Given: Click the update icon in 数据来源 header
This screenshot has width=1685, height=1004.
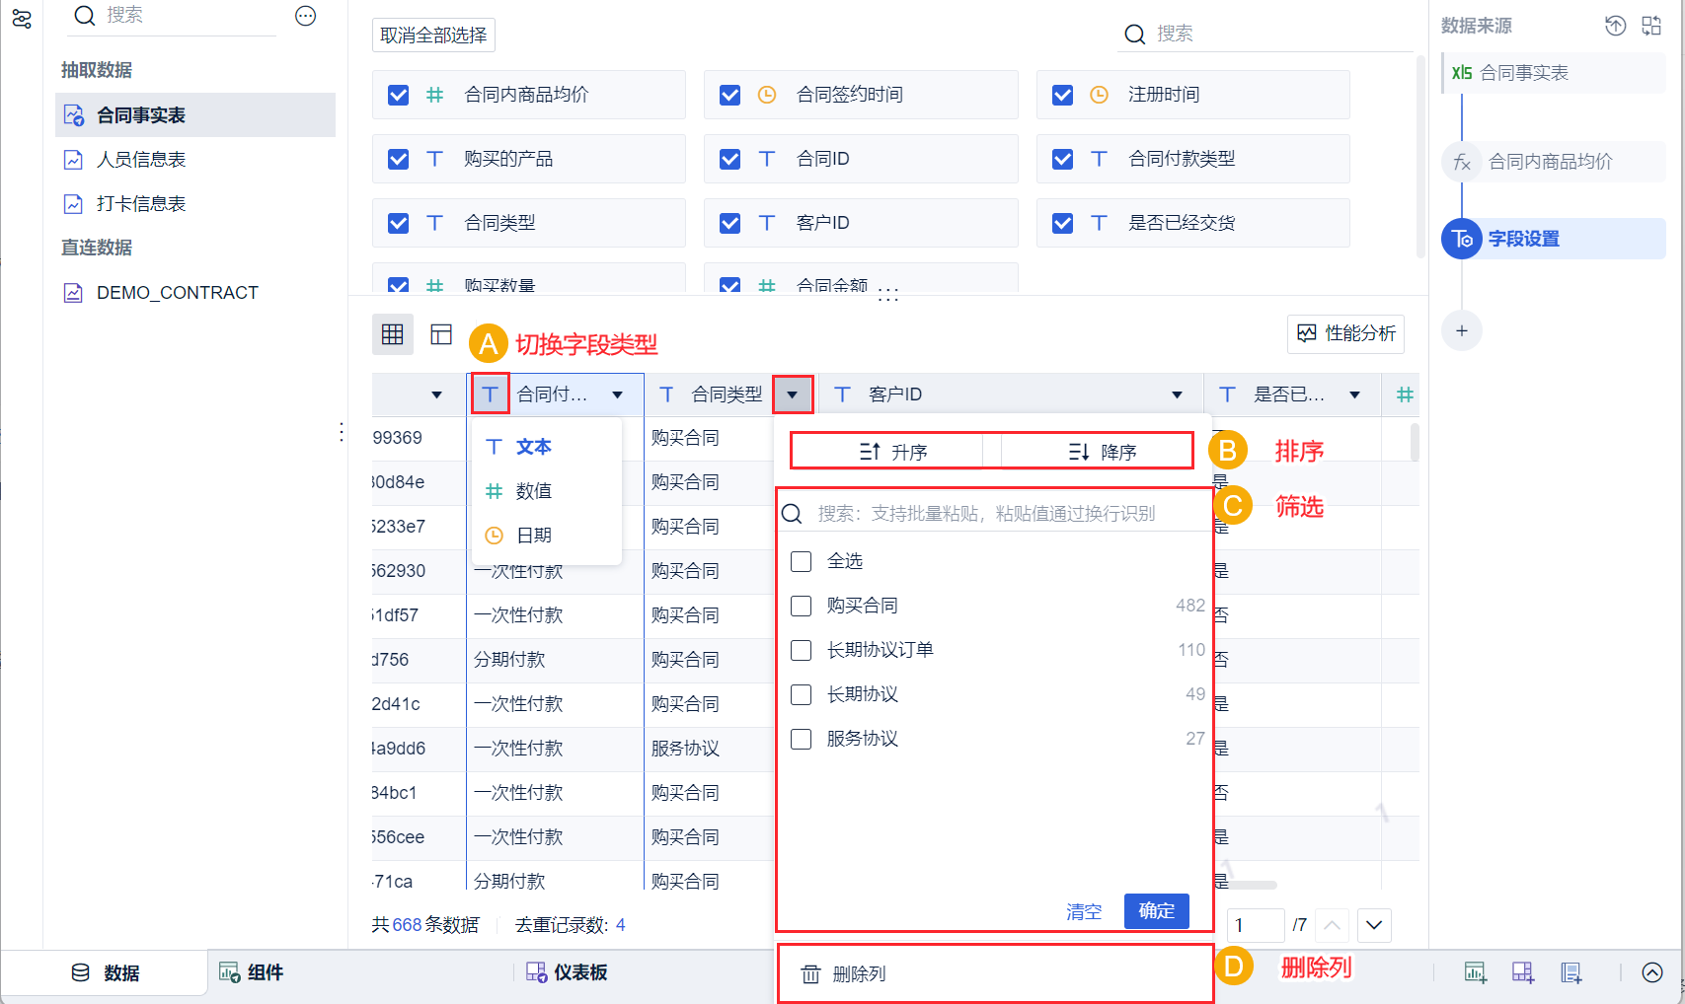Looking at the screenshot, I should (x=1615, y=26).
